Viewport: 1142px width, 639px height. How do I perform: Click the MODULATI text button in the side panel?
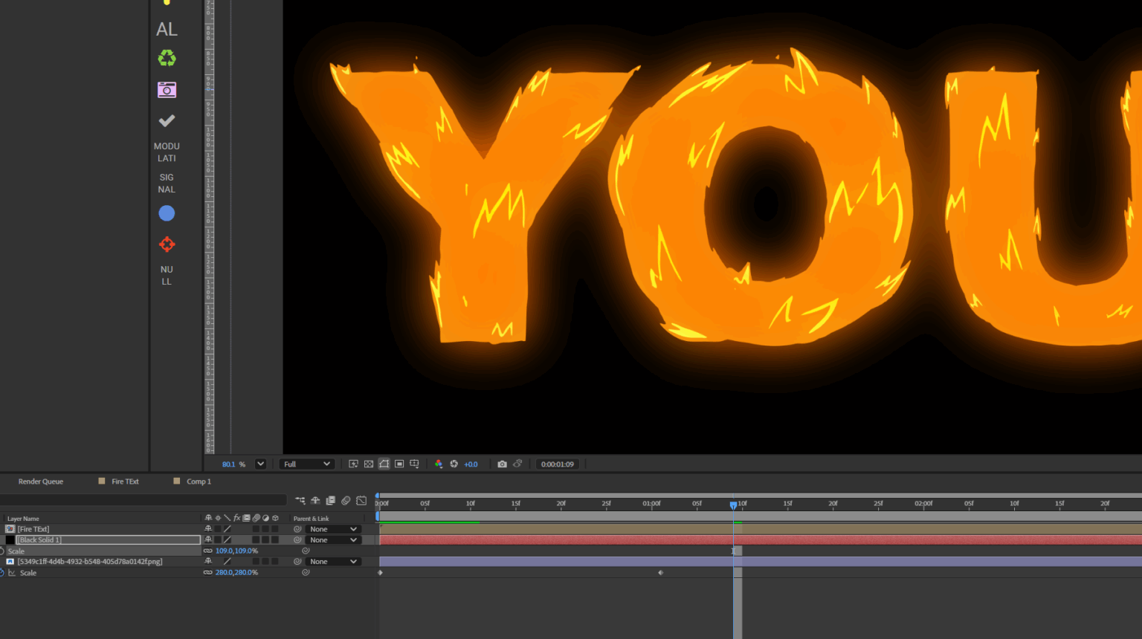click(167, 152)
